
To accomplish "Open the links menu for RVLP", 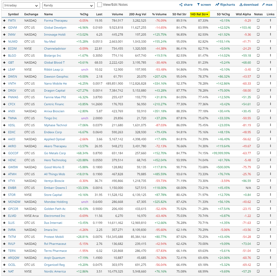I will click(270, 244).
